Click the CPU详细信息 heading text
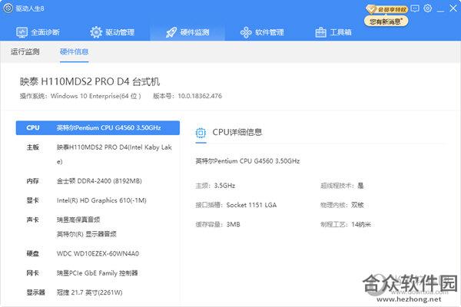The height and width of the screenshot is (307, 461). click(237, 132)
